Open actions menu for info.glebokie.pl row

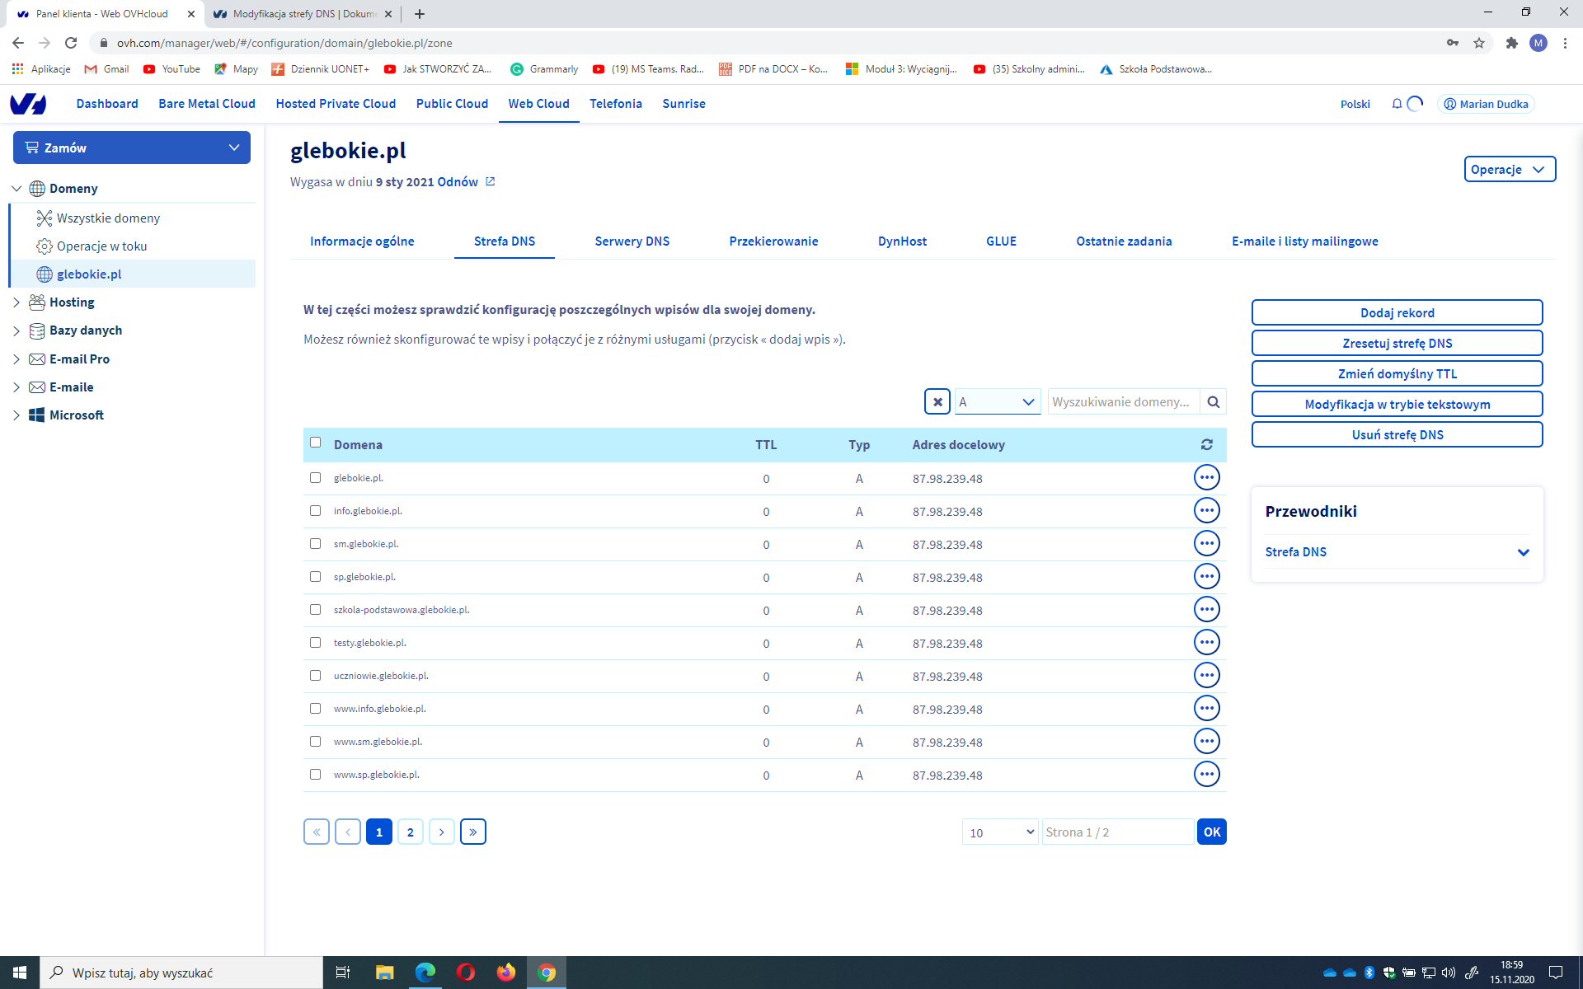point(1206,511)
